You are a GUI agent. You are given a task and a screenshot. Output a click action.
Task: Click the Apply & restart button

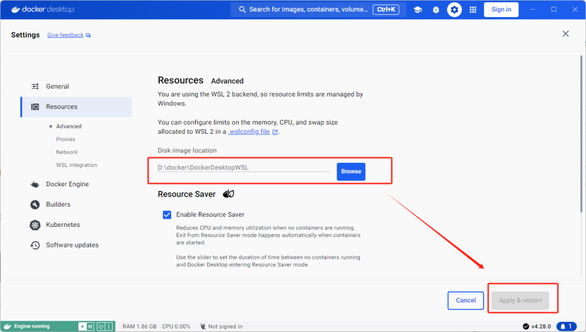tap(520, 301)
